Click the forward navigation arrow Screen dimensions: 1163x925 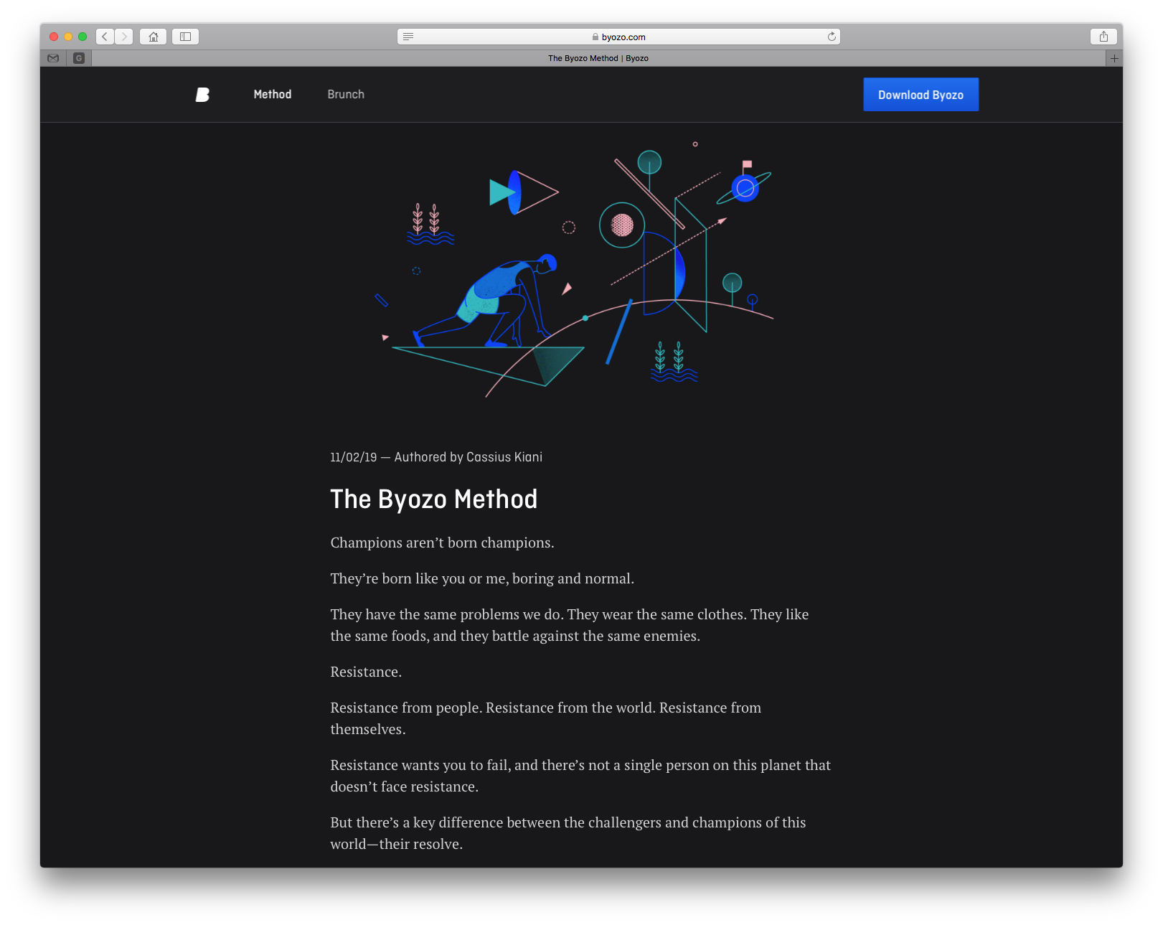[x=124, y=37]
